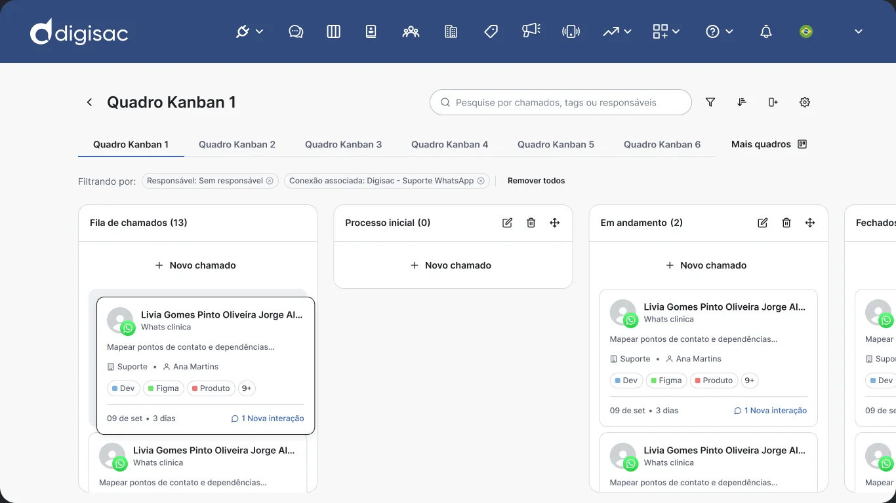896x503 pixels.
Task: Open the campaigns megaphone icon
Action: pyautogui.click(x=531, y=30)
